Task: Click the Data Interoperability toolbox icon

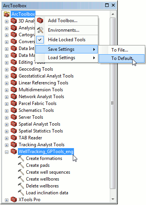Action: point(14,48)
